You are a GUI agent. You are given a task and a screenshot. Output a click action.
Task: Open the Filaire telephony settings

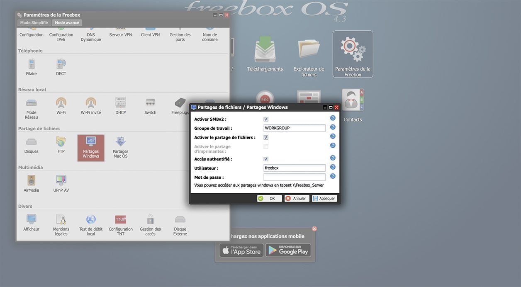click(32, 67)
